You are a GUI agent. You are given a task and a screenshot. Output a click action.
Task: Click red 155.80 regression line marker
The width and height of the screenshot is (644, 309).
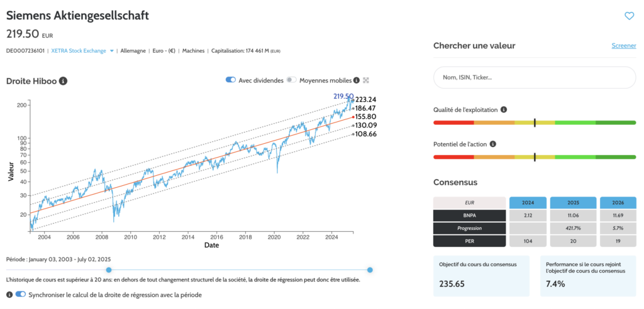pos(353,117)
